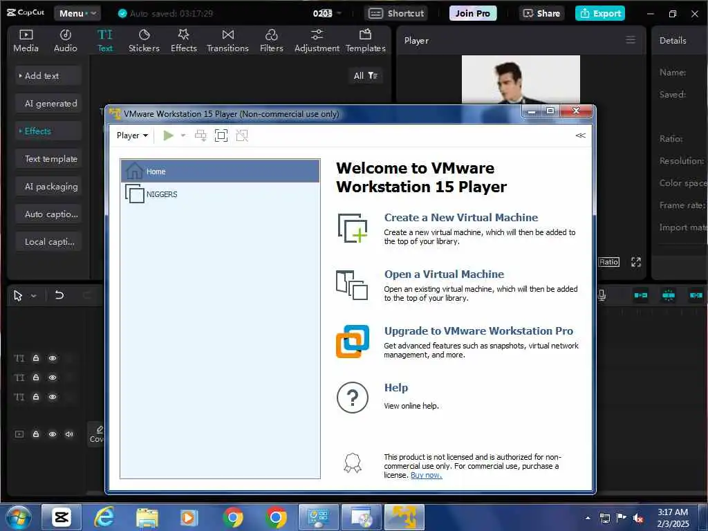The width and height of the screenshot is (708, 531).
Task: Click the video preview in CapCut player
Action: coord(521,80)
